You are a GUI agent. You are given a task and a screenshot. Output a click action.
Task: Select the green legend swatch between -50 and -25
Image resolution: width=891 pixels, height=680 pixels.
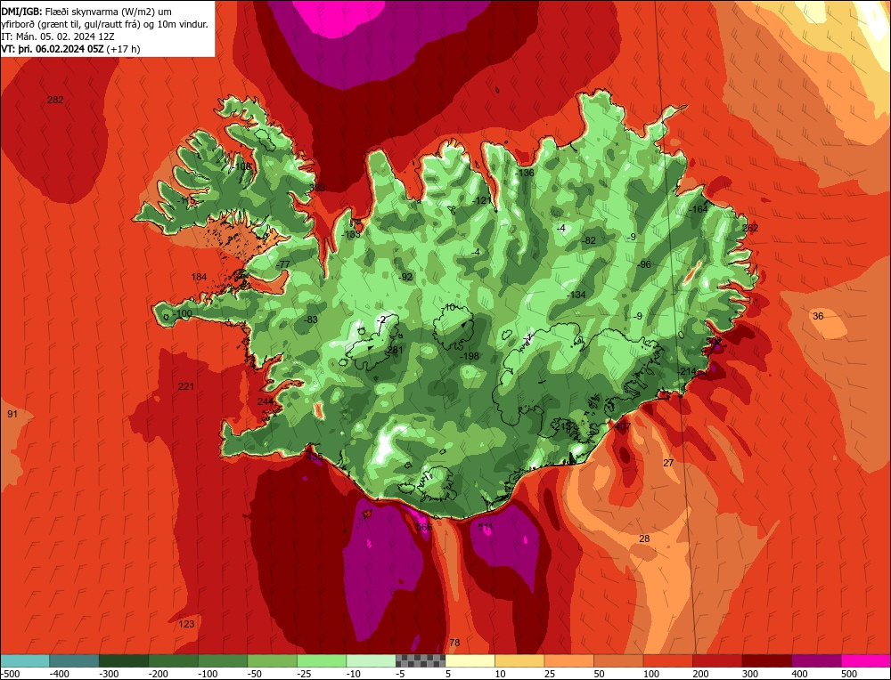272,660
